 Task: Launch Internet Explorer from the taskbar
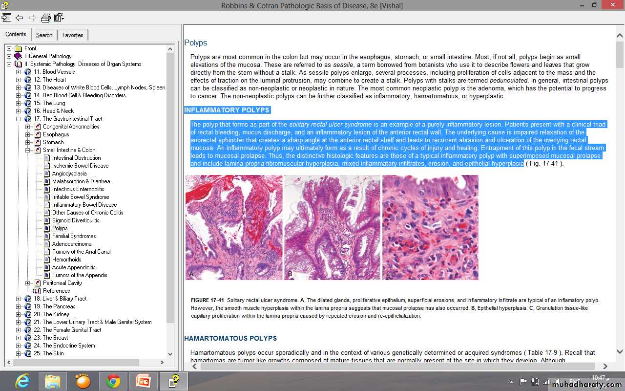[x=22, y=380]
